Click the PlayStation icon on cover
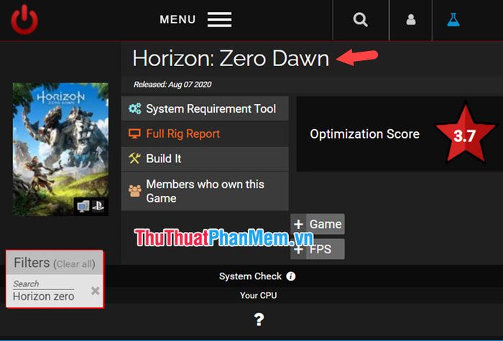 point(98,206)
